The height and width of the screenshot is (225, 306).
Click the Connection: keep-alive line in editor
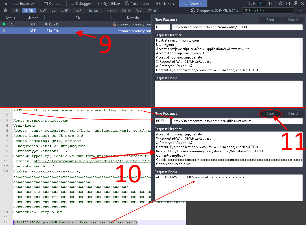pos(38,212)
